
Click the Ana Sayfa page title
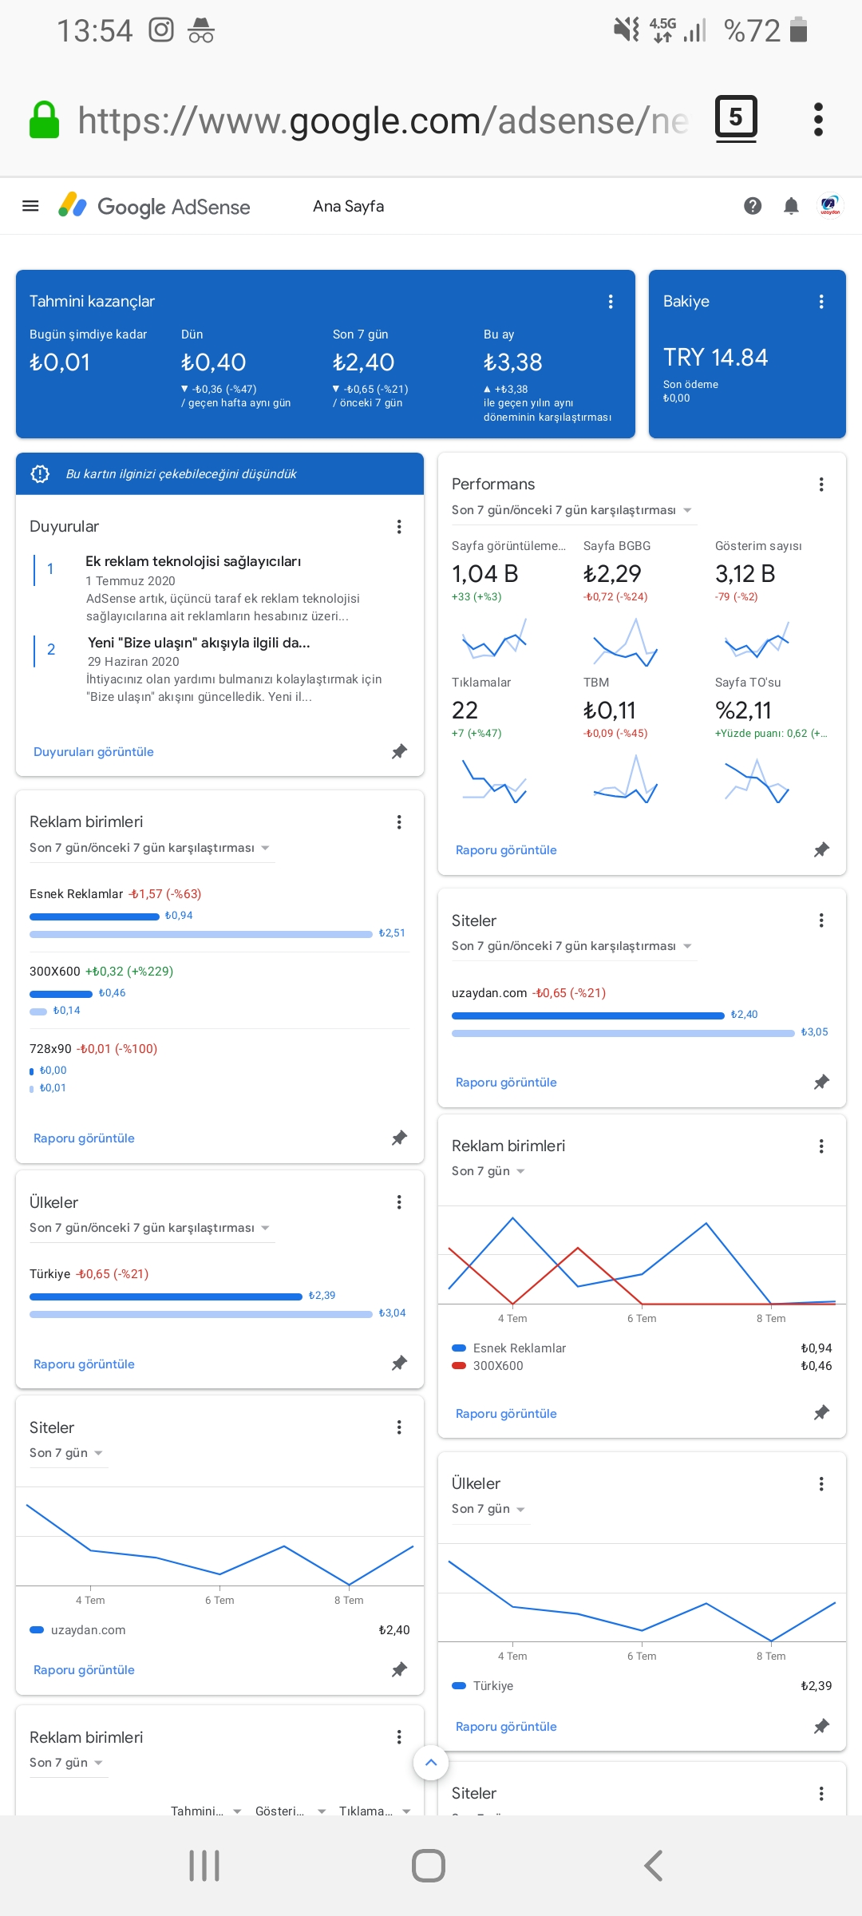[348, 206]
